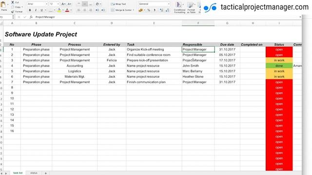Screen dimensions: 312x175
Task: Open the font size dropdown
Action: [58, 4]
